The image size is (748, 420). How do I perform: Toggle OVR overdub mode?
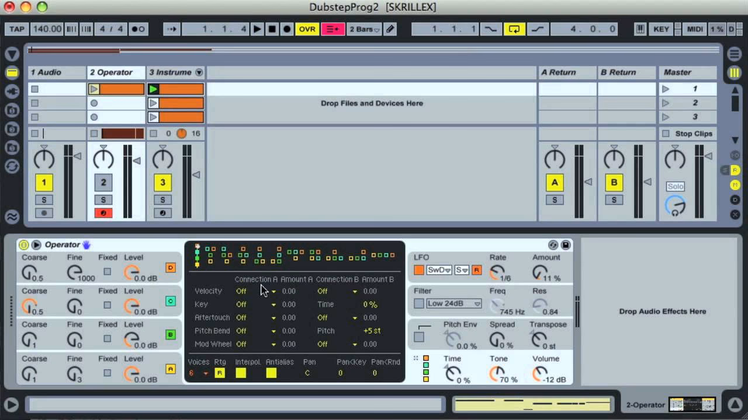(307, 29)
